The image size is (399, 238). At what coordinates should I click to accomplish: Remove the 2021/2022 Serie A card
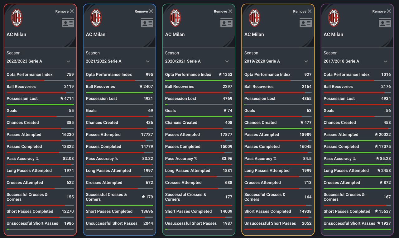(144, 11)
